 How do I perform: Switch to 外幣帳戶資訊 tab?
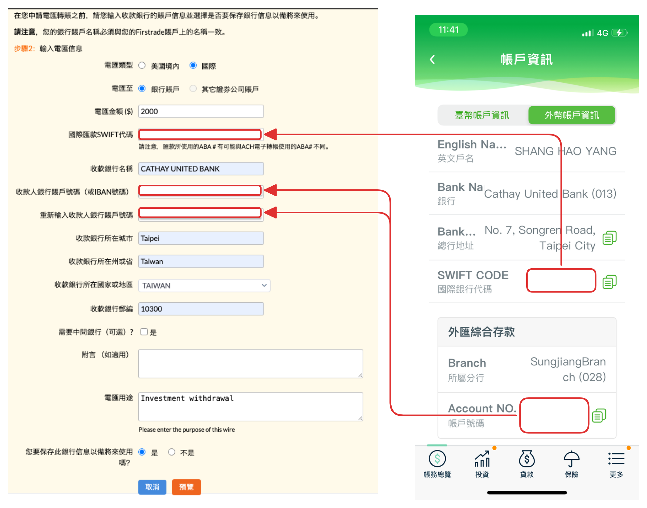click(x=571, y=115)
